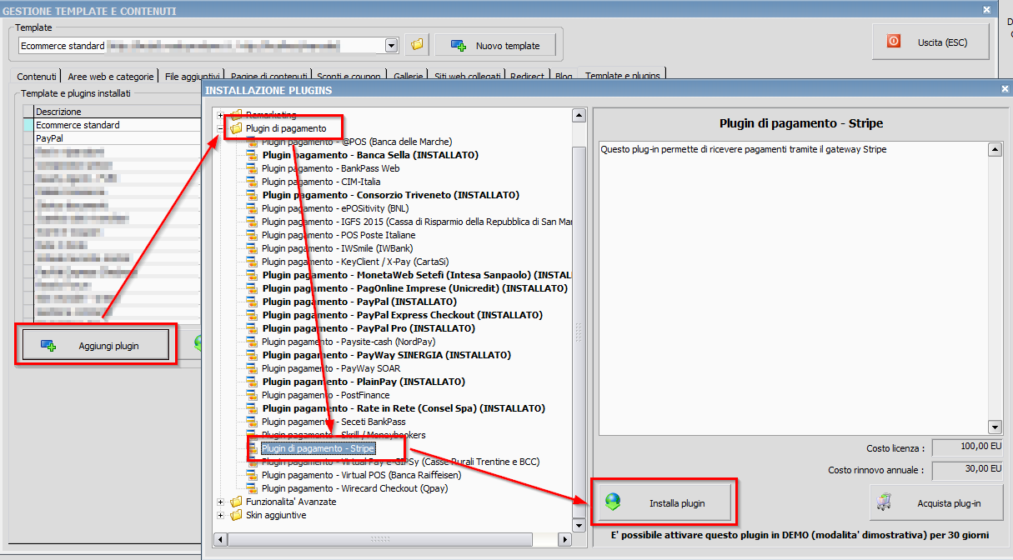This screenshot has height=560, width=1013.
Task: Click the icon beside PostFinance plugin
Action: [x=253, y=395]
